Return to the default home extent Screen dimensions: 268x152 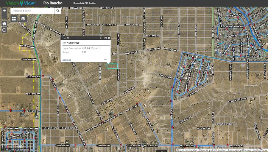coord(4,23)
